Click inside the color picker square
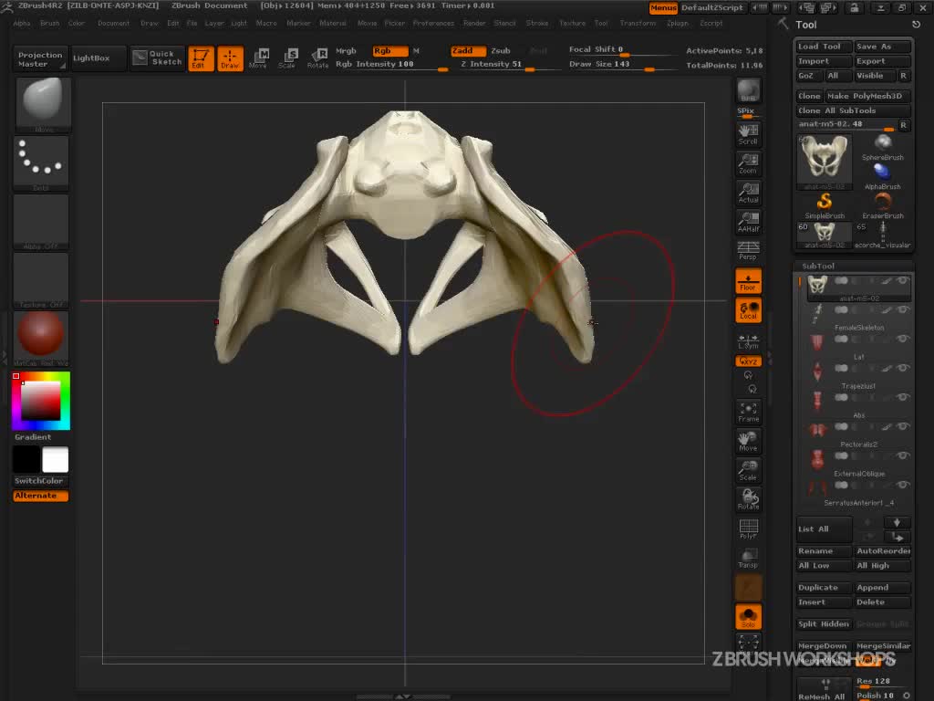Image resolution: width=934 pixels, height=701 pixels. click(x=41, y=400)
